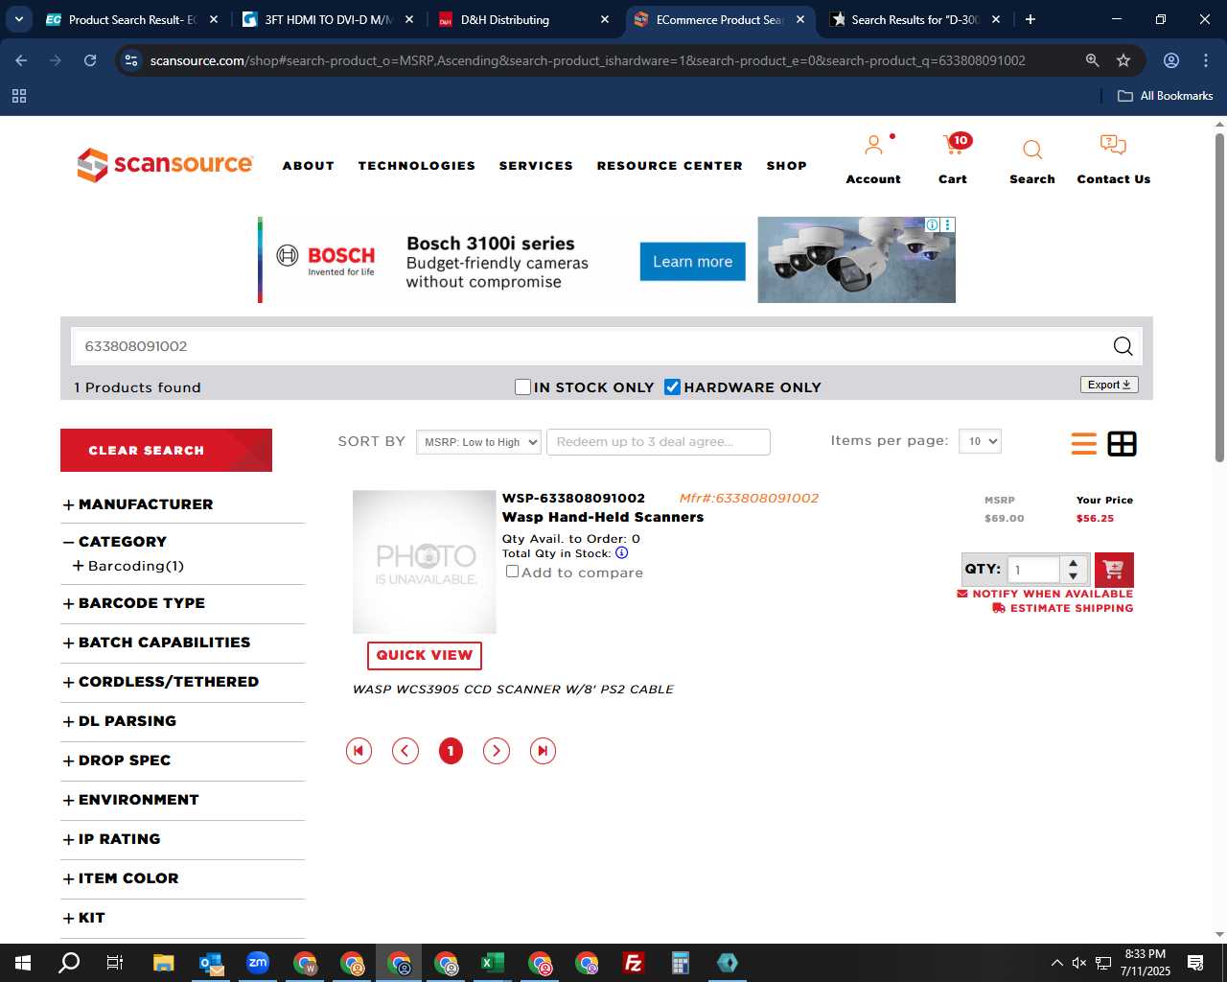Show Total Qty in Stock info icon
Image resolution: width=1227 pixels, height=982 pixels.
coord(621,552)
